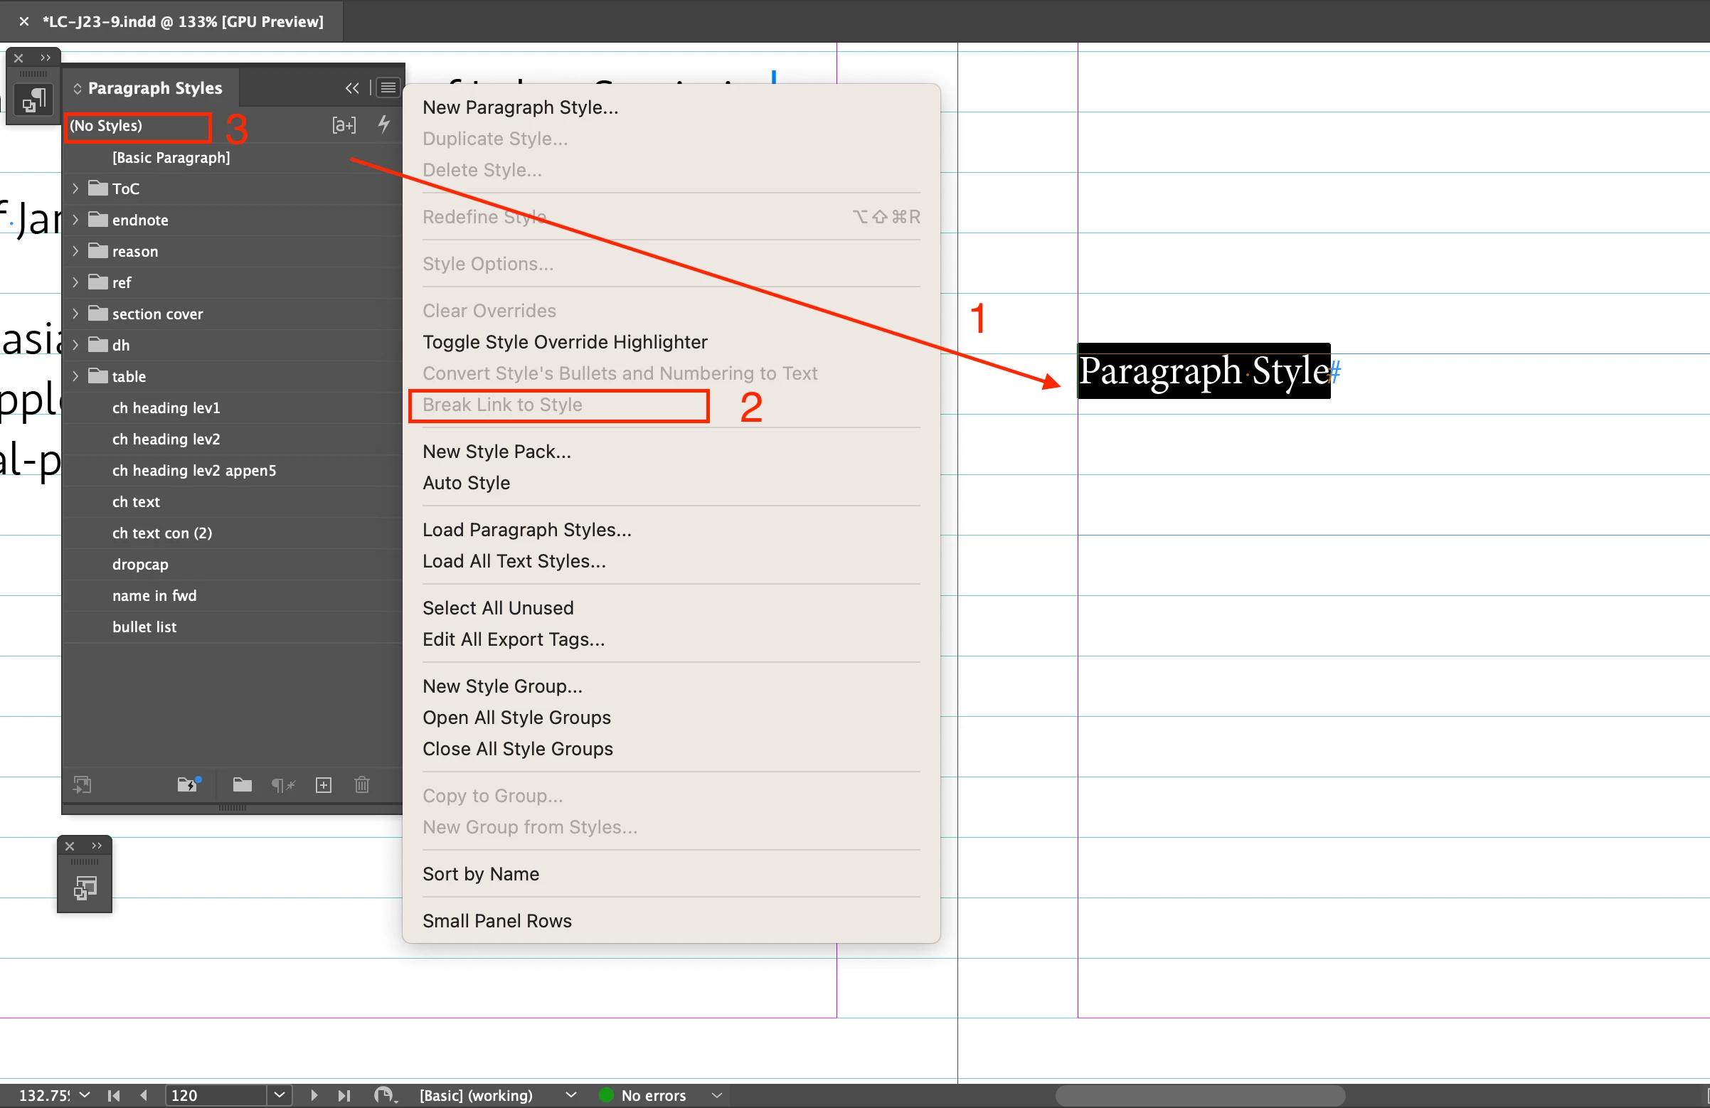Choose New Paragraph Style from the menu
This screenshot has height=1108, width=1710.
(520, 107)
